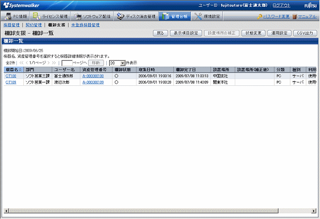The height and width of the screenshot is (219, 320).
Task: Click the wrench environment settings icon
Action: pos(198,16)
